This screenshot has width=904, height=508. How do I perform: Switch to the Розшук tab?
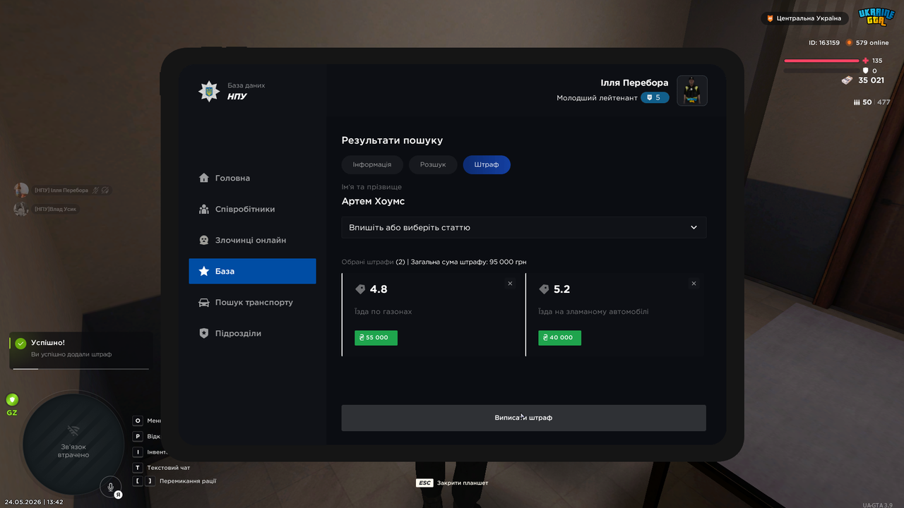pos(433,164)
